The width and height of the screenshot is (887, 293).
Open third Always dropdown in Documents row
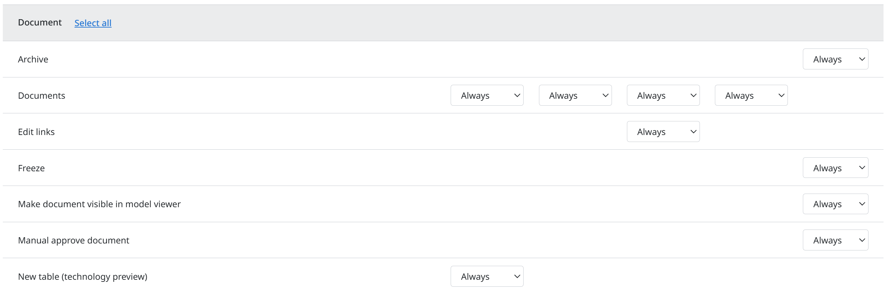point(663,95)
